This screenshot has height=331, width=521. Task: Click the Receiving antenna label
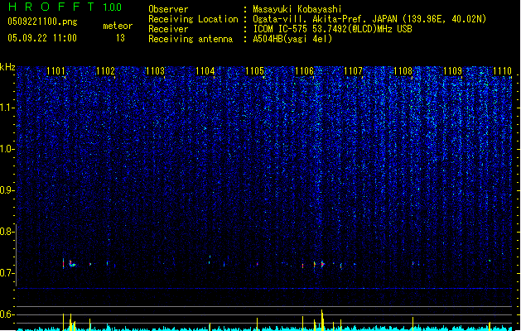191,39
